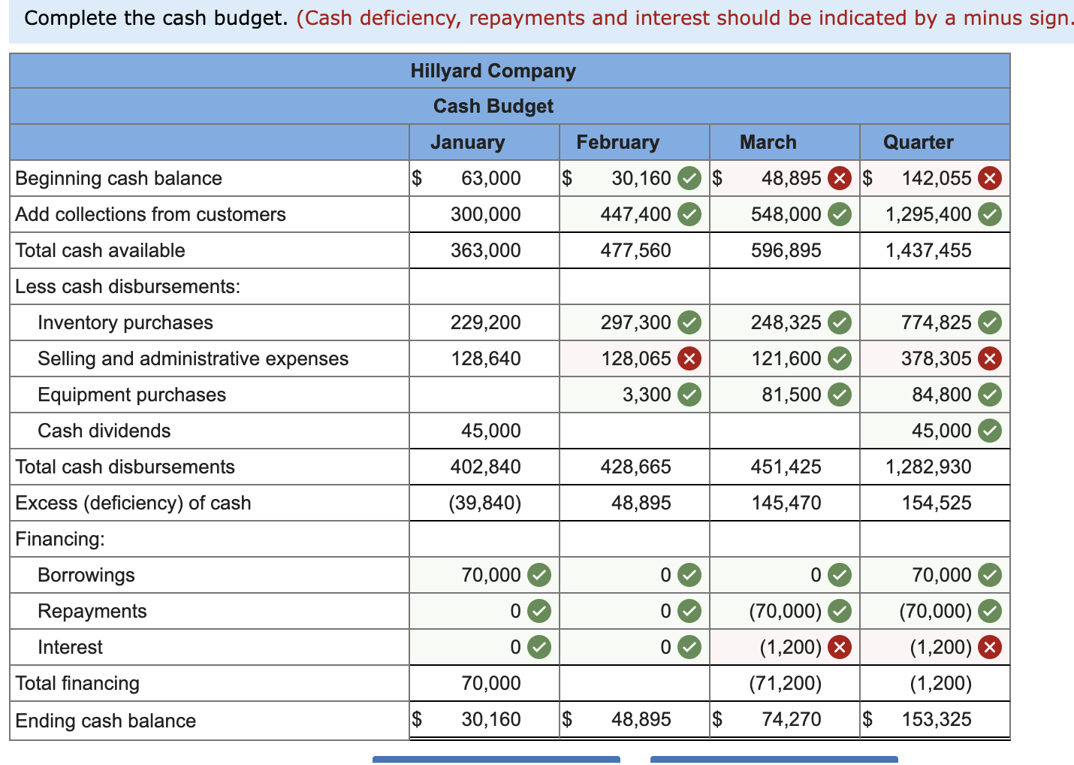Click the green checkmark on February collections

click(688, 214)
